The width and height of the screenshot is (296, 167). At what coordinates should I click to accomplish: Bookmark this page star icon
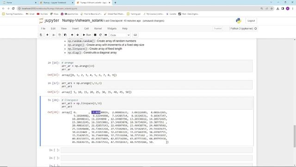pyautogui.click(x=271, y=8)
